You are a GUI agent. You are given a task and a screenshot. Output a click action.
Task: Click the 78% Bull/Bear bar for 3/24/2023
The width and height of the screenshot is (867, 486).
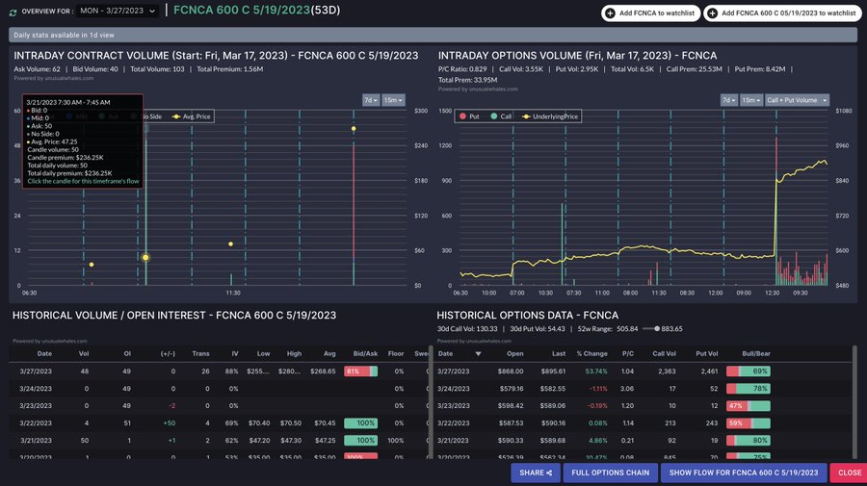pos(749,388)
